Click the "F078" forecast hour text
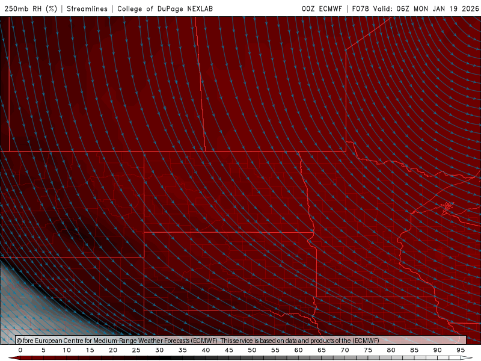Screen dimensions: 481x361 point(360,8)
